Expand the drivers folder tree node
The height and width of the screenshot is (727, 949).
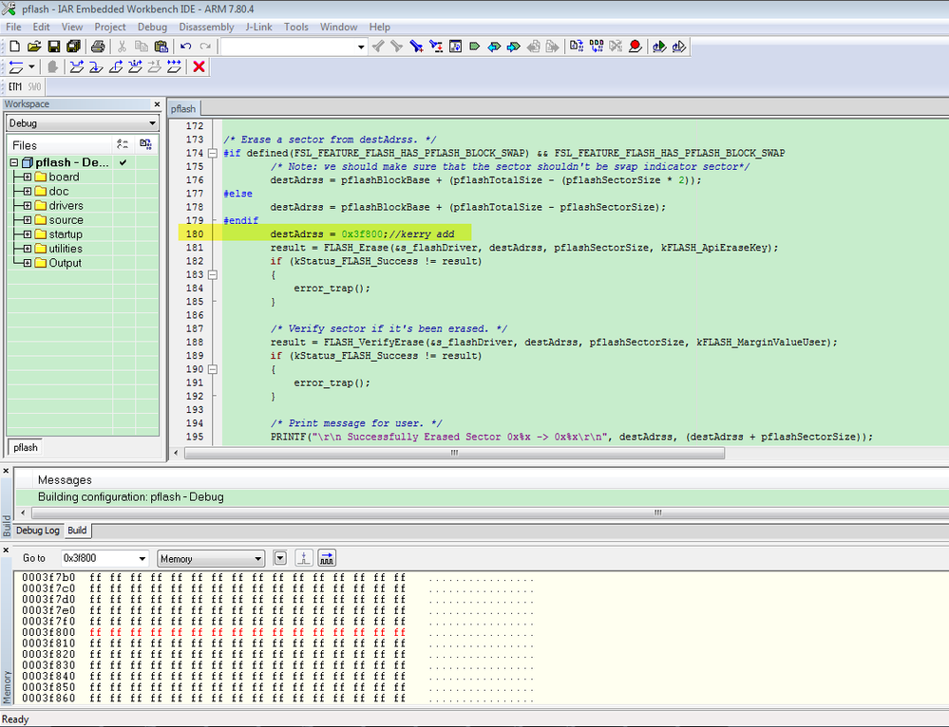(x=28, y=206)
